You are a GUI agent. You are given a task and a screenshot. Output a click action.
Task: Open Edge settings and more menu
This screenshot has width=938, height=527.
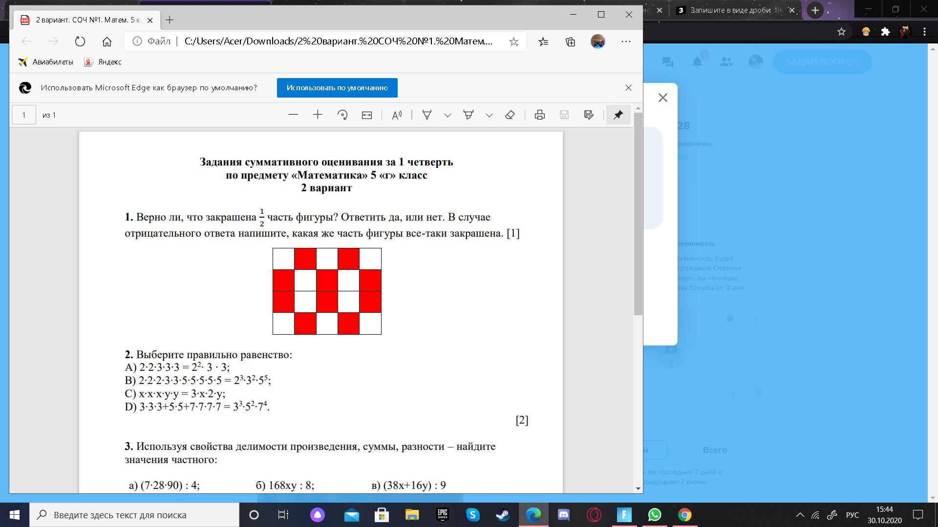pyautogui.click(x=626, y=41)
